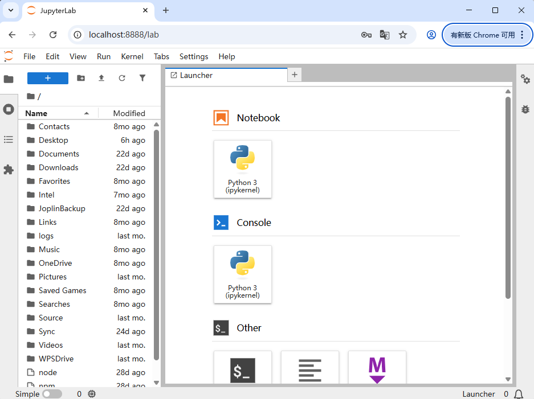The width and height of the screenshot is (534, 399).
Task: Select the Intel folder
Action: point(86,195)
